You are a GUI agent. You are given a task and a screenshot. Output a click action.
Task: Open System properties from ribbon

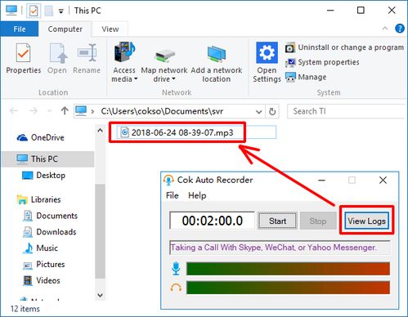(x=322, y=62)
